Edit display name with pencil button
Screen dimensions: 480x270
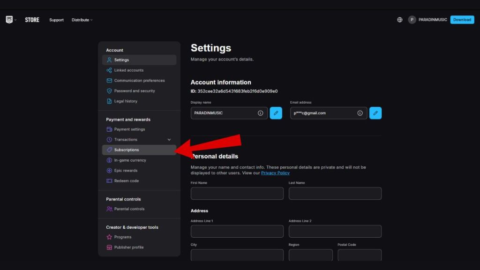click(x=276, y=113)
